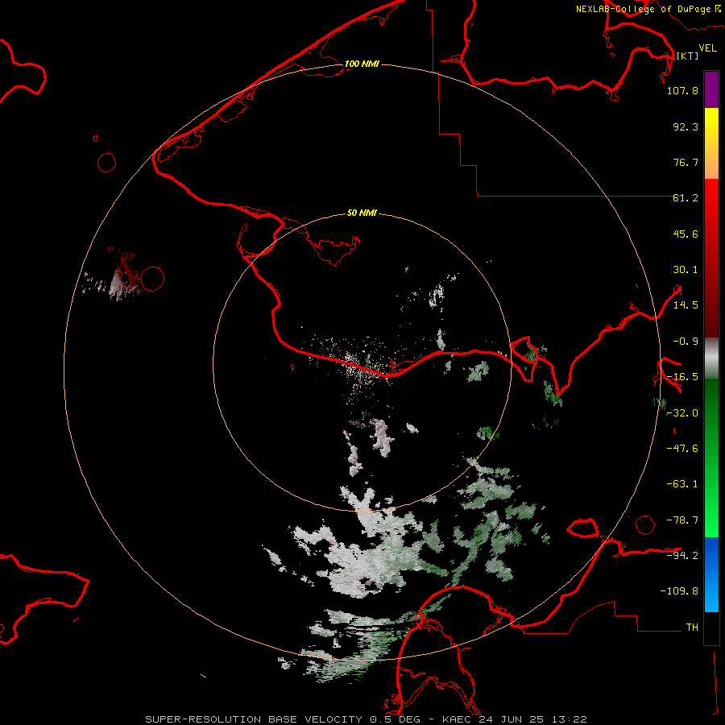This screenshot has height=725, width=725.
Task: Click the 'KAEC' station identifier in caption
Action: pyautogui.click(x=458, y=719)
